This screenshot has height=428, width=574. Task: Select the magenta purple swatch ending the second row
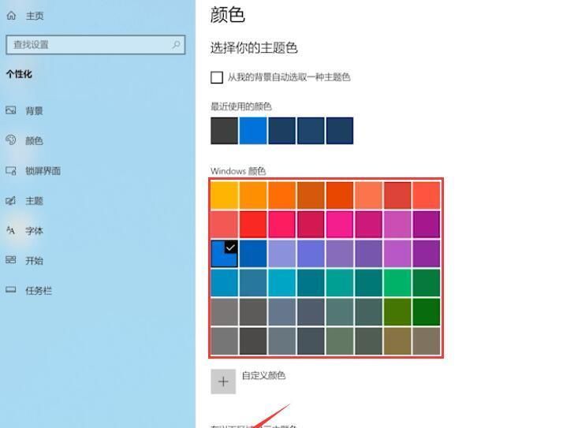click(427, 224)
